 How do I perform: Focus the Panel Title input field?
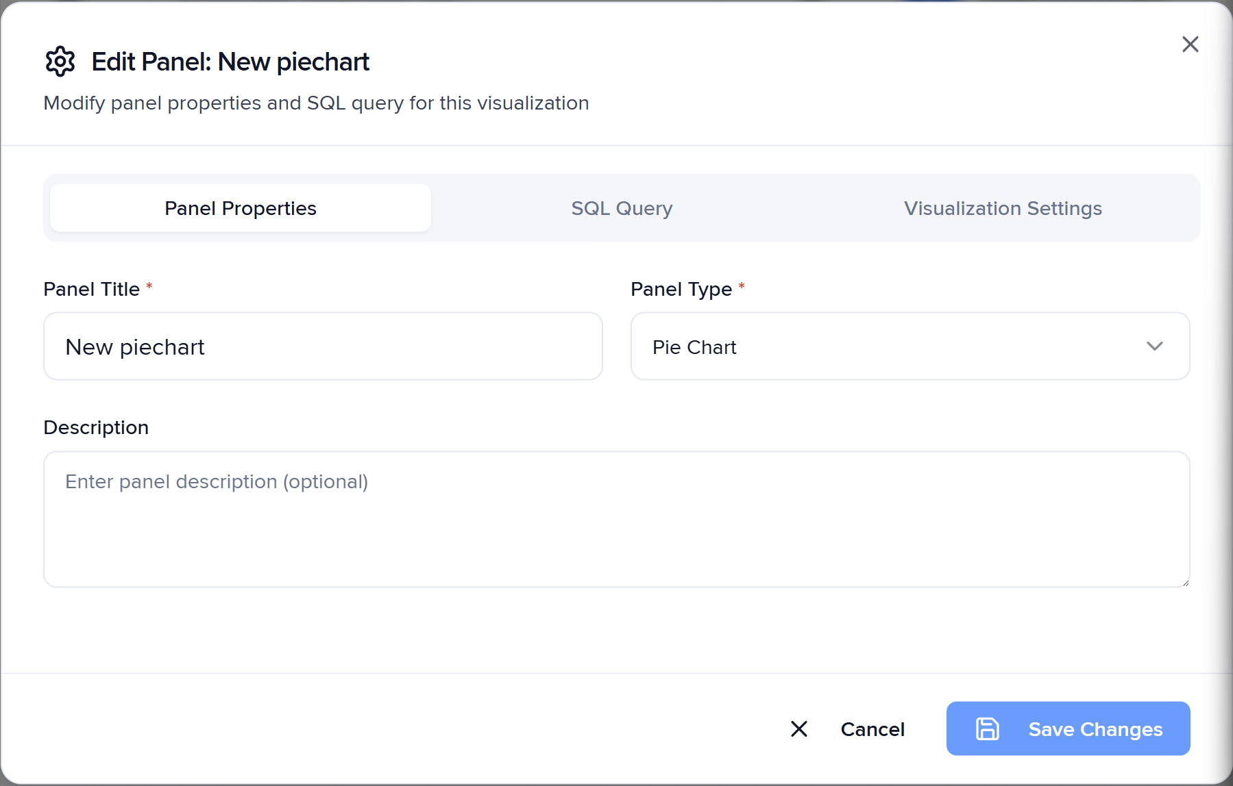point(323,346)
